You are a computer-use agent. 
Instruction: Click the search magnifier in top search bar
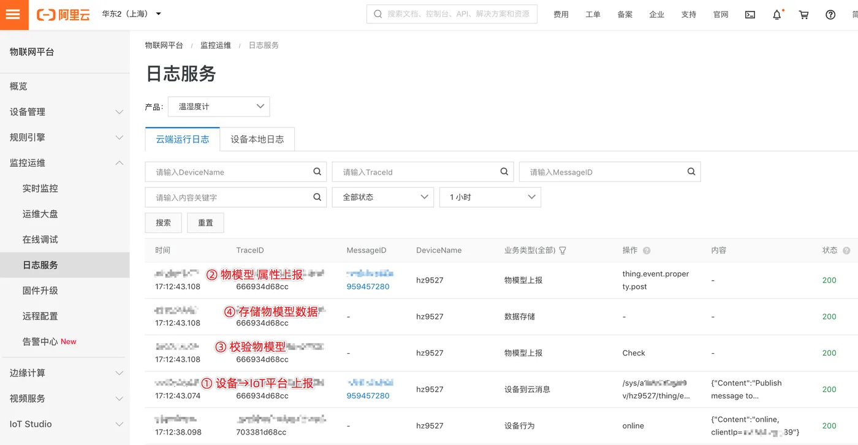(378, 13)
